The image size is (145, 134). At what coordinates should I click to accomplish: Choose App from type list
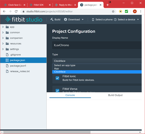click(97, 68)
